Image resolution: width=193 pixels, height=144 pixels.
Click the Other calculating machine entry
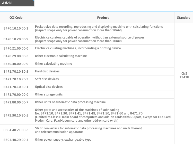click(x=54, y=64)
